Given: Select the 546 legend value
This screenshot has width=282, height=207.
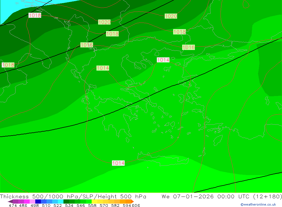Looking at the screenshot, I should point(81,205).
